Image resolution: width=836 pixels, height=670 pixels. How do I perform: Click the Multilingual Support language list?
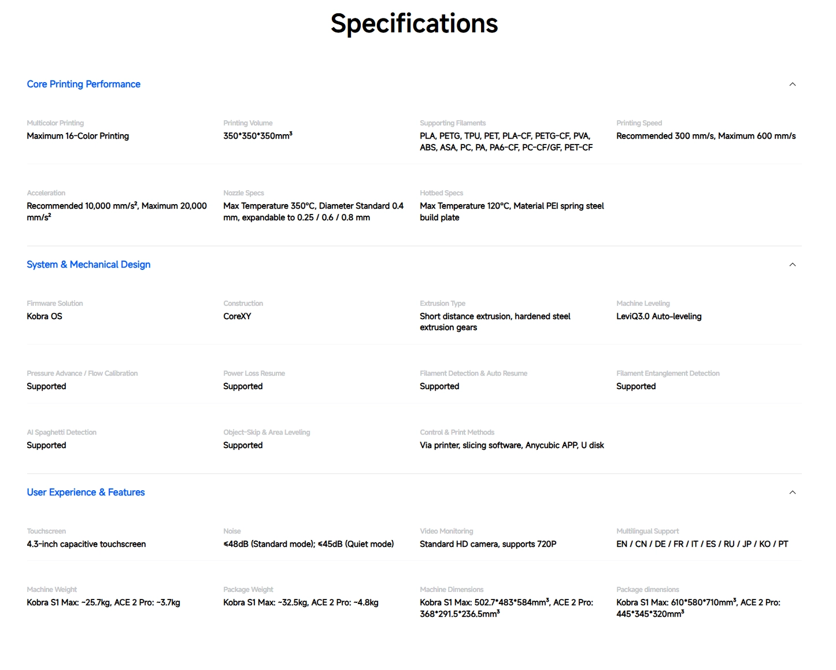(702, 545)
